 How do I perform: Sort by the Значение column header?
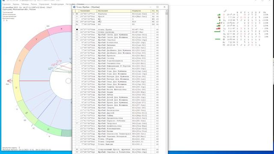point(88,11)
